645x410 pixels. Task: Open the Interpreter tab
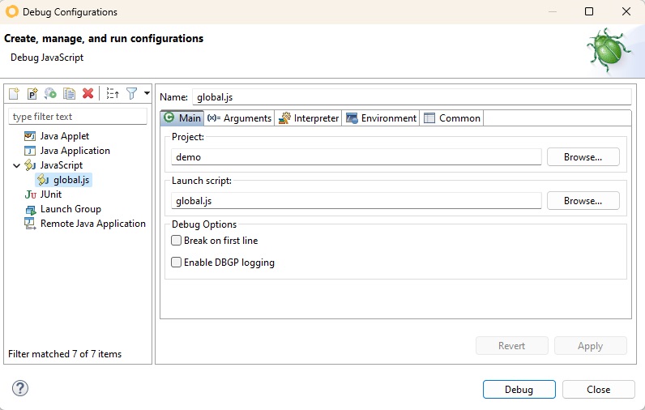308,118
